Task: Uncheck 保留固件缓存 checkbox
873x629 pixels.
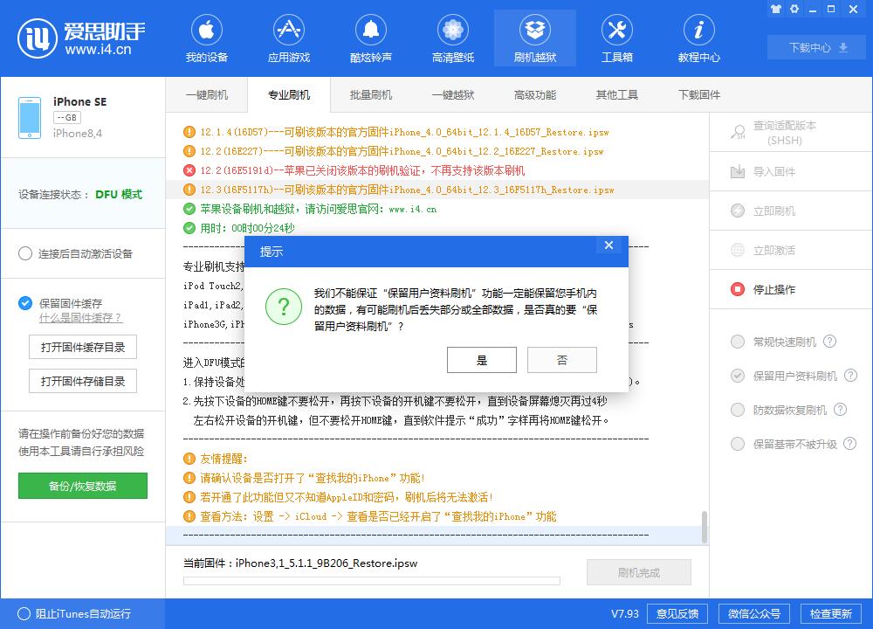Action: click(25, 303)
